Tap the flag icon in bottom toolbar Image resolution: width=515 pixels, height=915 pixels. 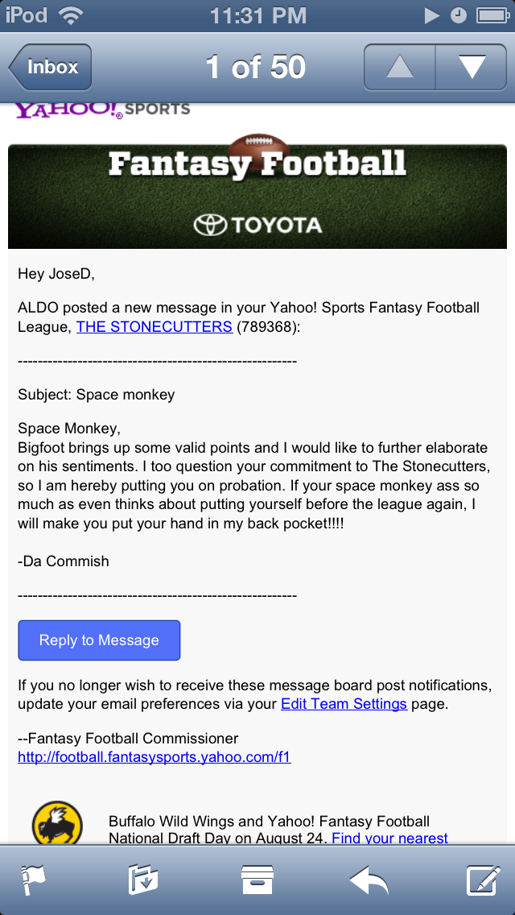32,880
